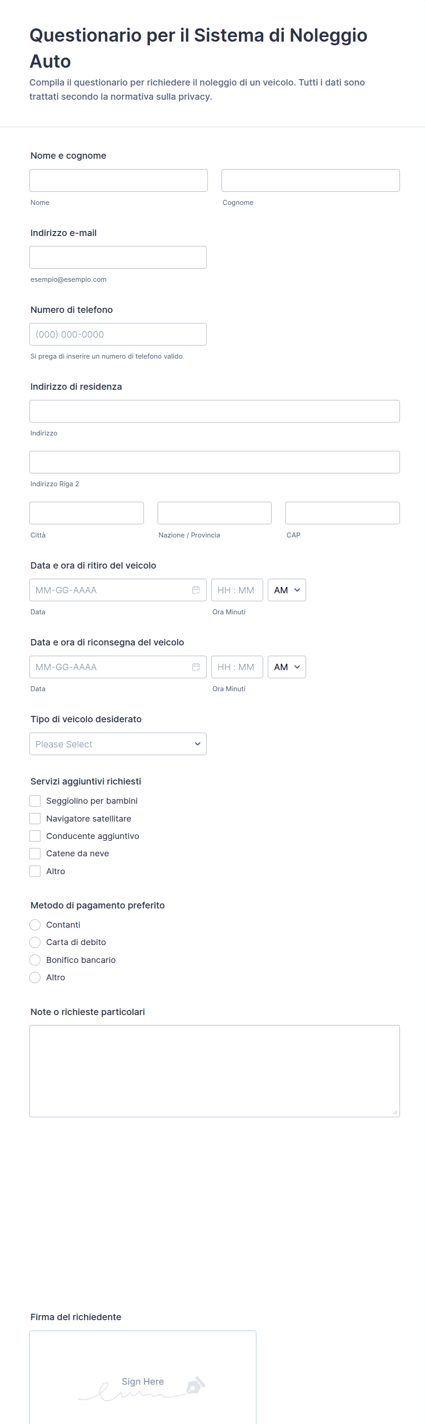Open AM/PM selector for pickup time
Viewport: 425px width, 1424px height.
tap(287, 590)
